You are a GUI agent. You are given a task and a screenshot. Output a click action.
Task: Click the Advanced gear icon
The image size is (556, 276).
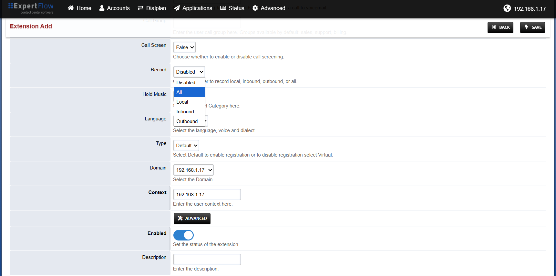point(255,8)
